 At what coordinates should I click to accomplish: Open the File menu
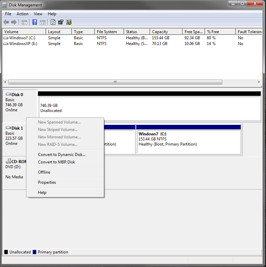tap(8, 14)
